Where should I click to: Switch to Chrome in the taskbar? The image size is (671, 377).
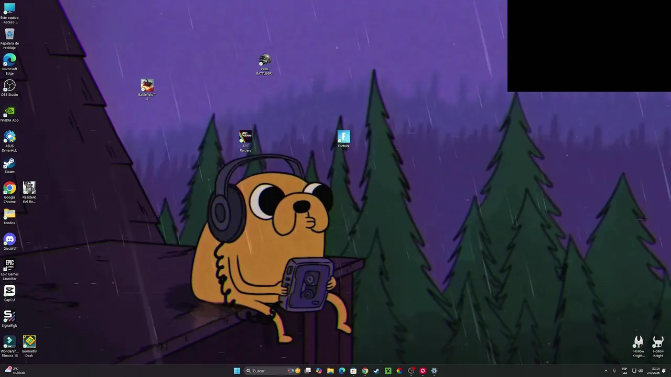(x=365, y=371)
